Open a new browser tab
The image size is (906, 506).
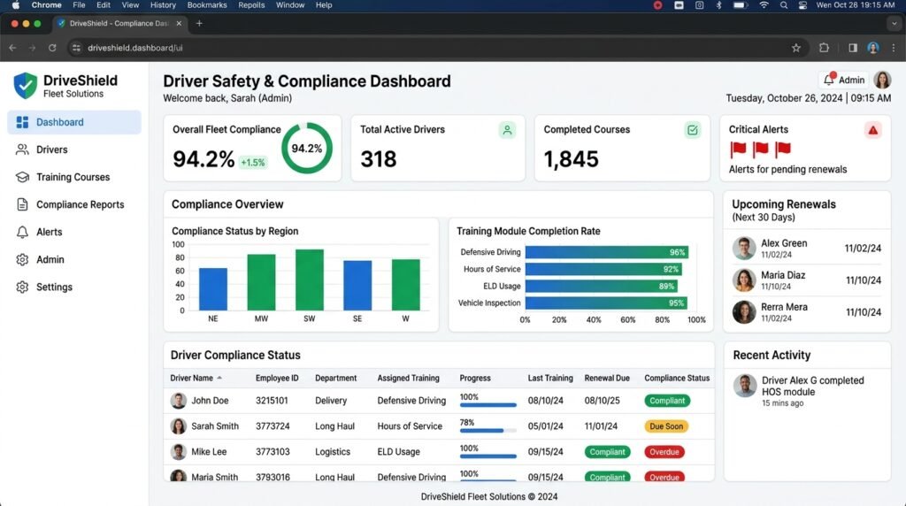pos(199,24)
